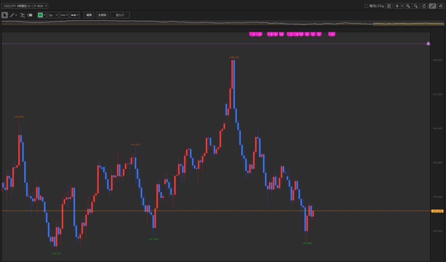Viewport: 446px width, 262px height.
Task: Expand the dropdown beside the plus icon
Action: coord(402,6)
